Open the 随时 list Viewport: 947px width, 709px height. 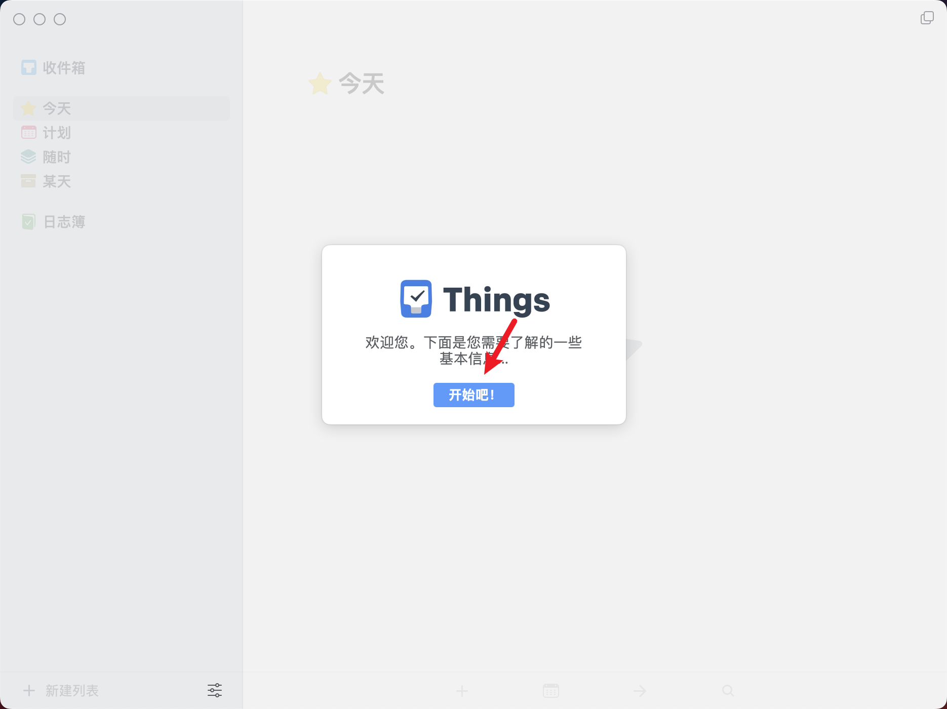[x=121, y=157]
